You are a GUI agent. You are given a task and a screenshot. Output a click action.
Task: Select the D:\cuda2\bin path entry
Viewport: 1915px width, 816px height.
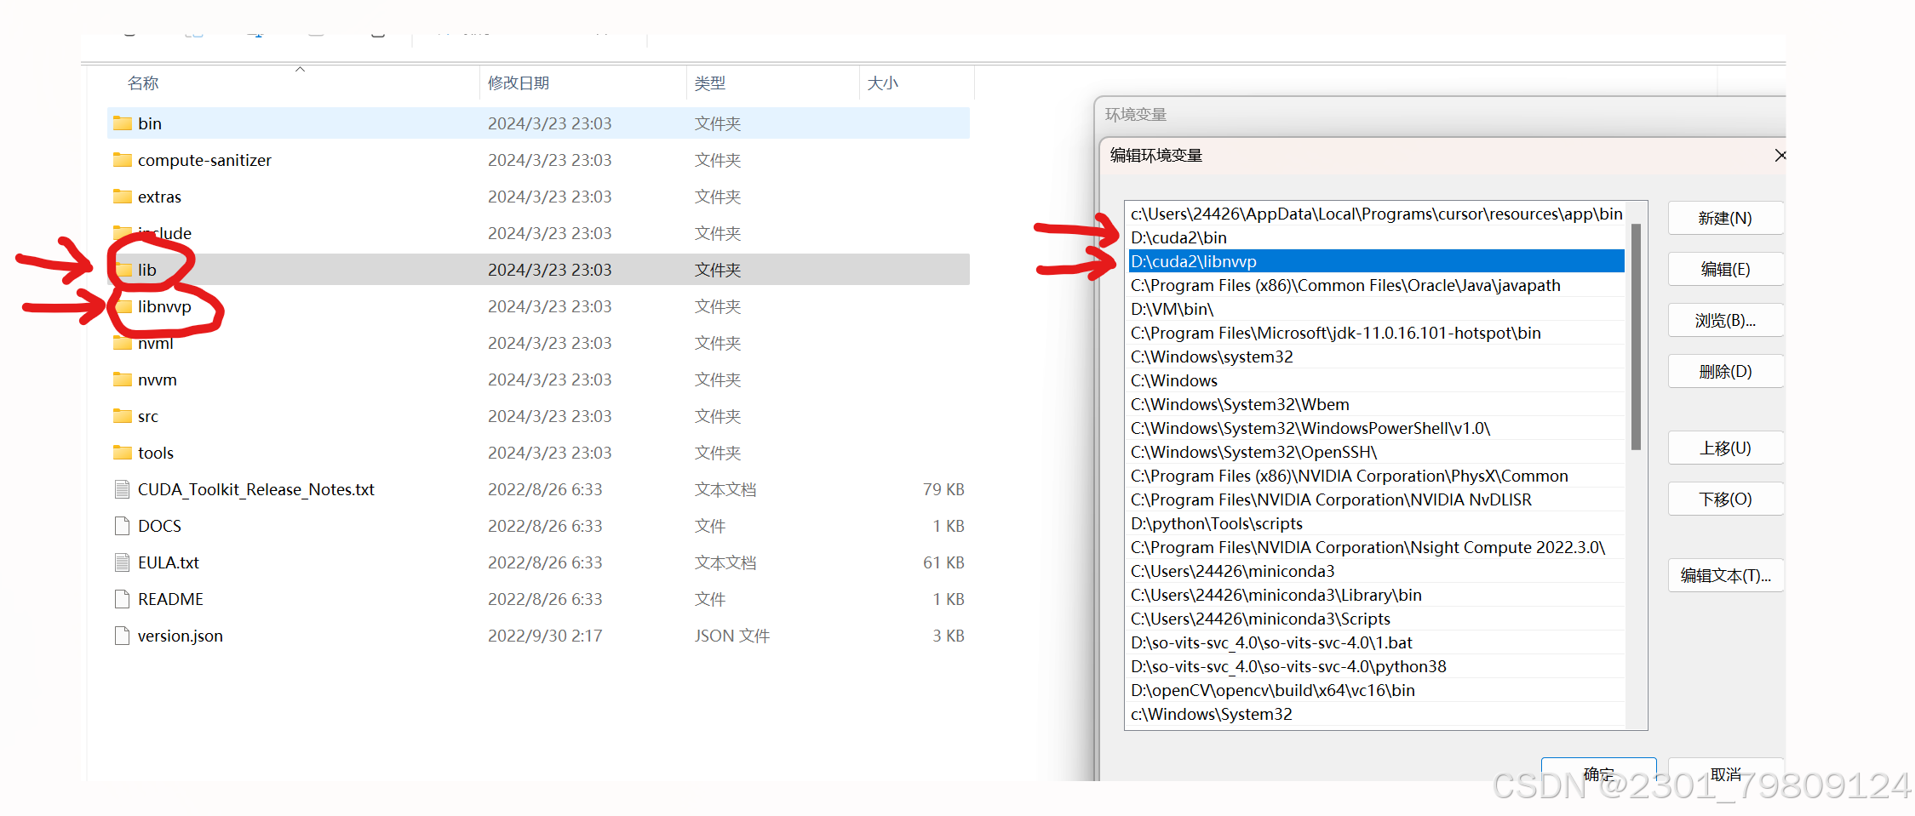[1376, 237]
